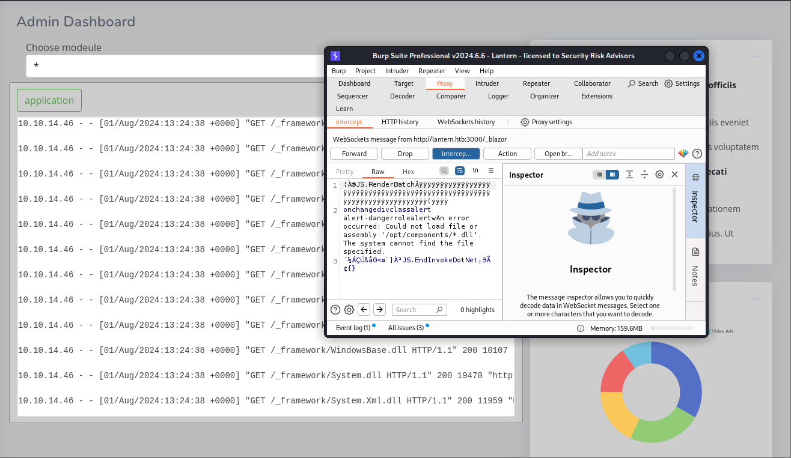Switch to Pretty view tab
The width and height of the screenshot is (791, 458).
click(x=345, y=172)
